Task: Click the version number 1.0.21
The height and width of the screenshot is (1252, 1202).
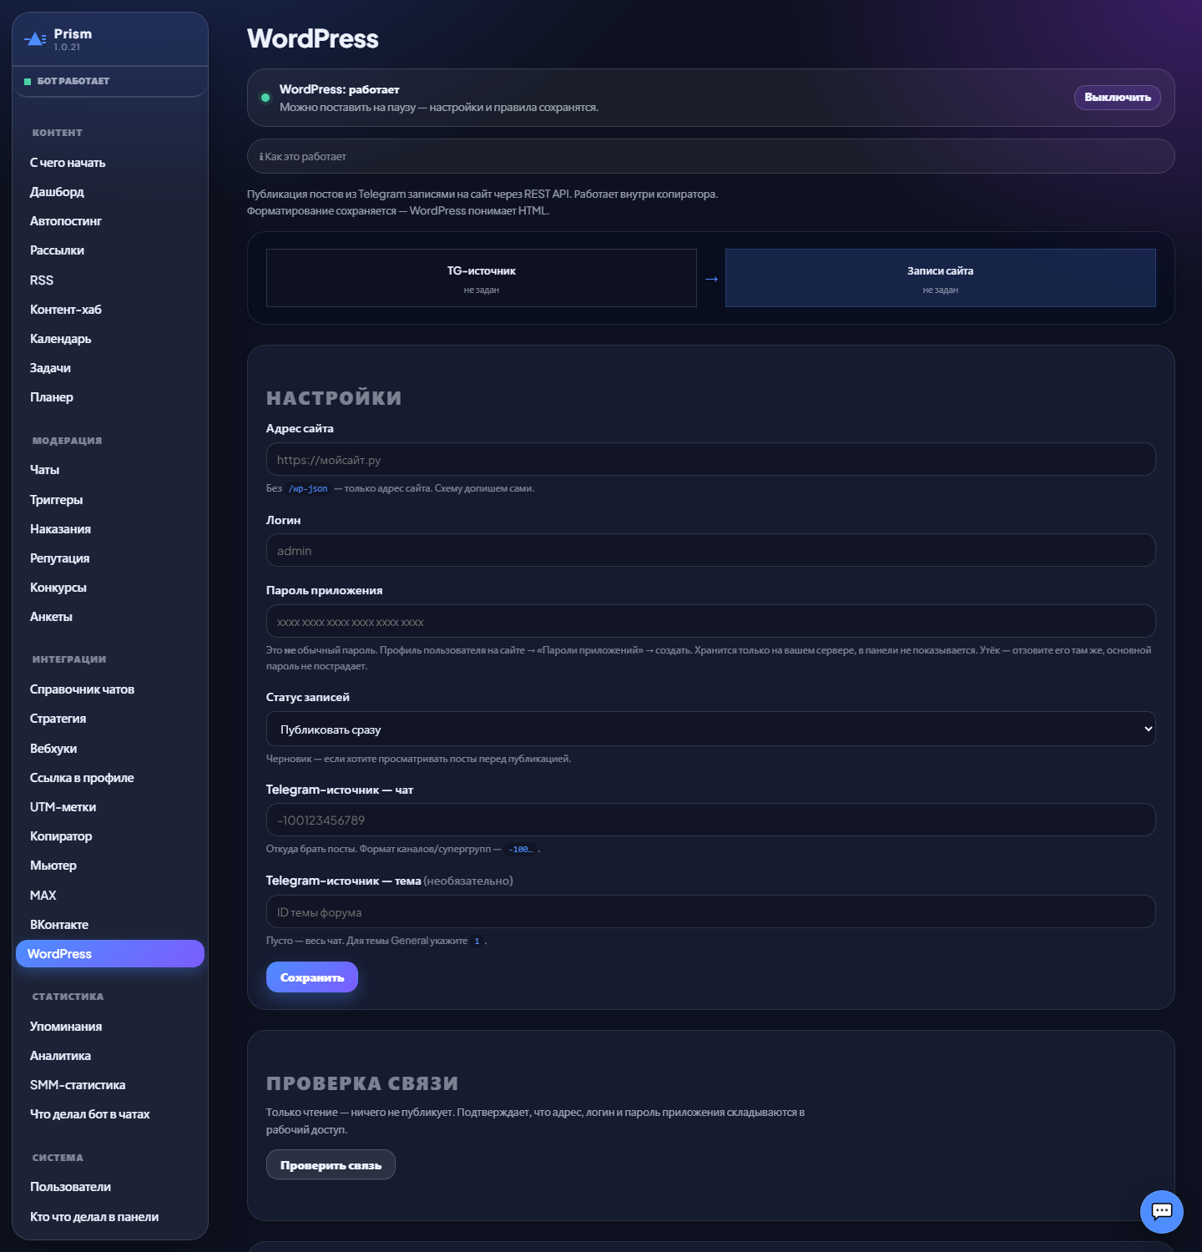Action: (x=68, y=48)
